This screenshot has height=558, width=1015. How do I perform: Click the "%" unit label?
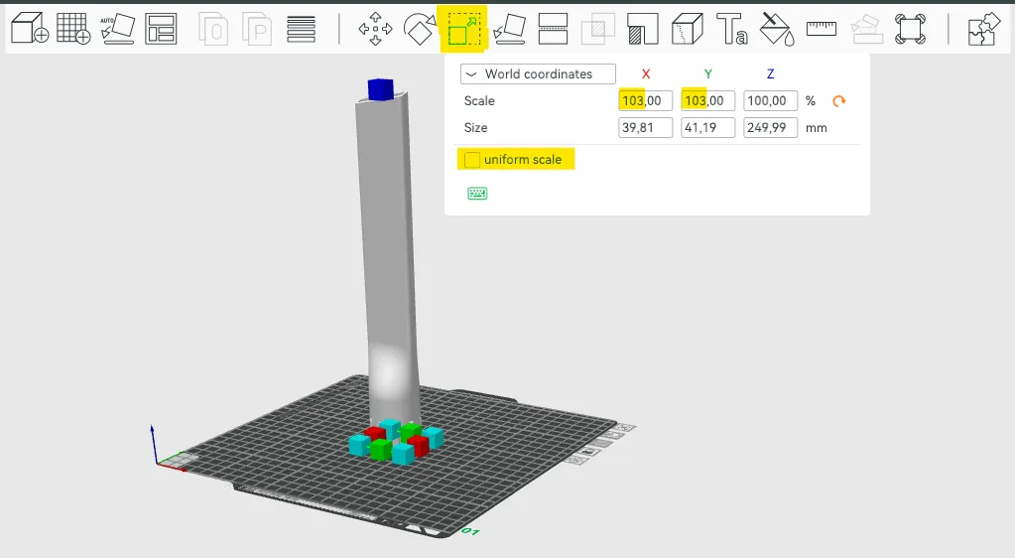[811, 101]
